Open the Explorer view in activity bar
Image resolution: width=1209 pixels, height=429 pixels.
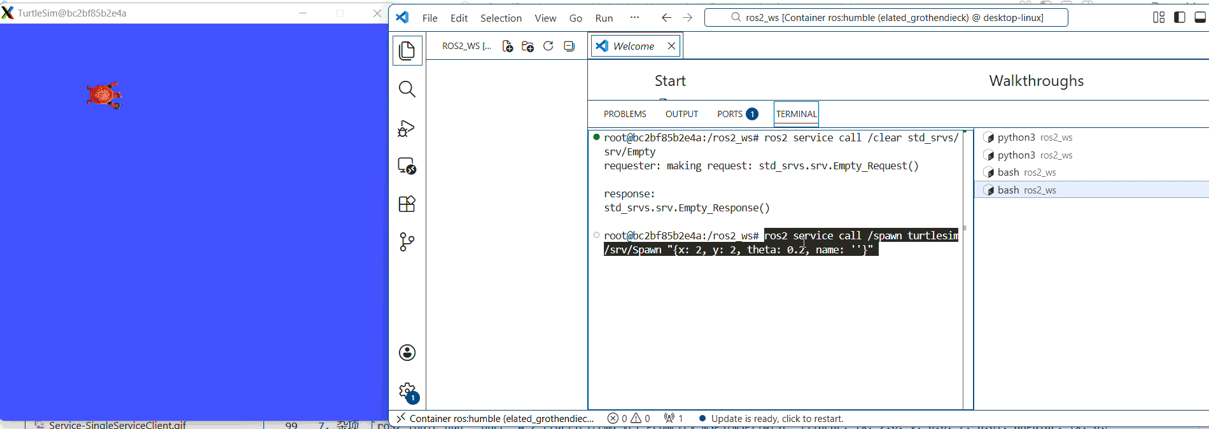[407, 51]
